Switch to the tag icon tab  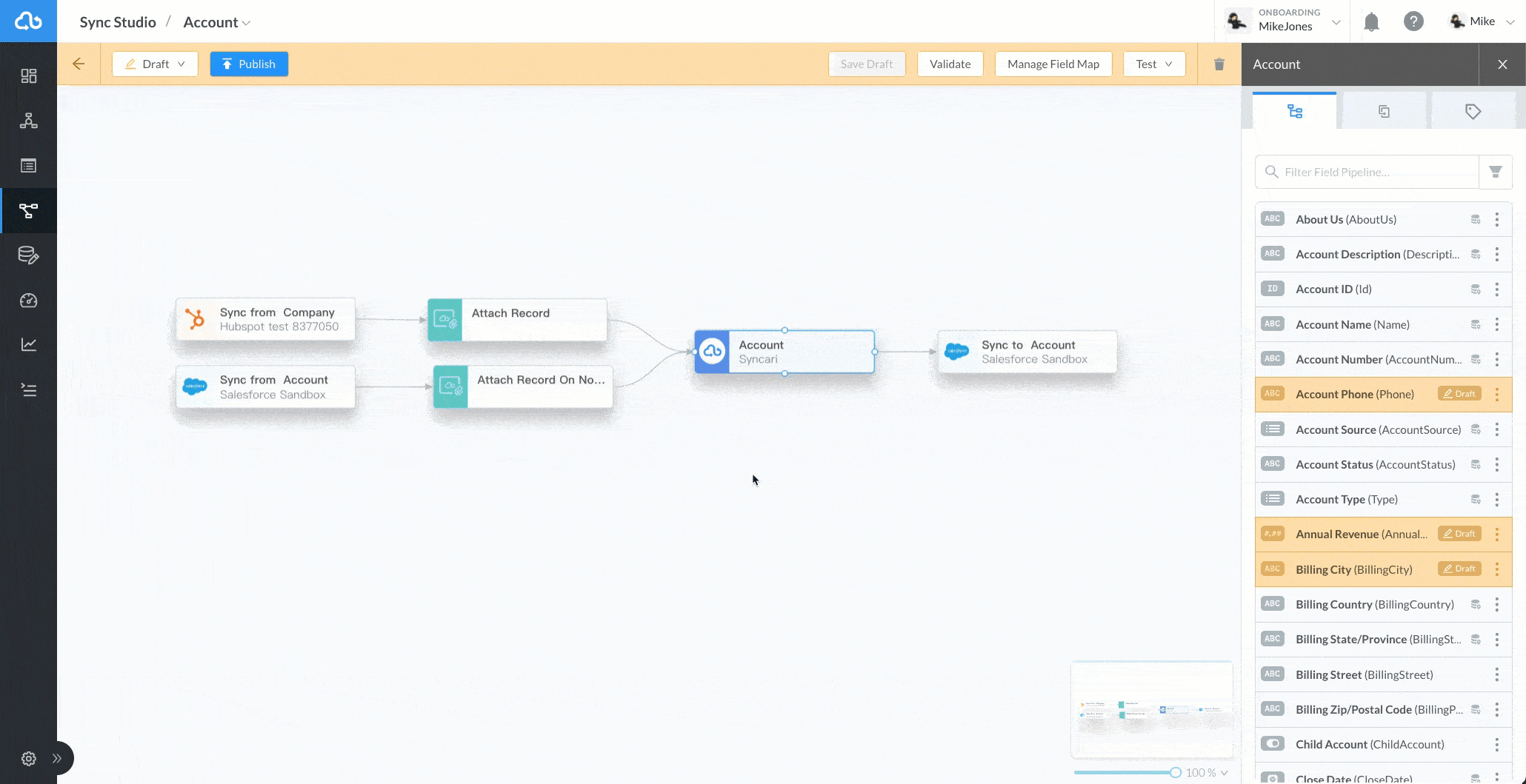click(x=1473, y=111)
